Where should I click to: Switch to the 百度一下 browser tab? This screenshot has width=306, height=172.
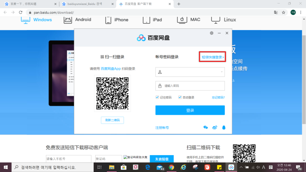click(x=29, y=4)
